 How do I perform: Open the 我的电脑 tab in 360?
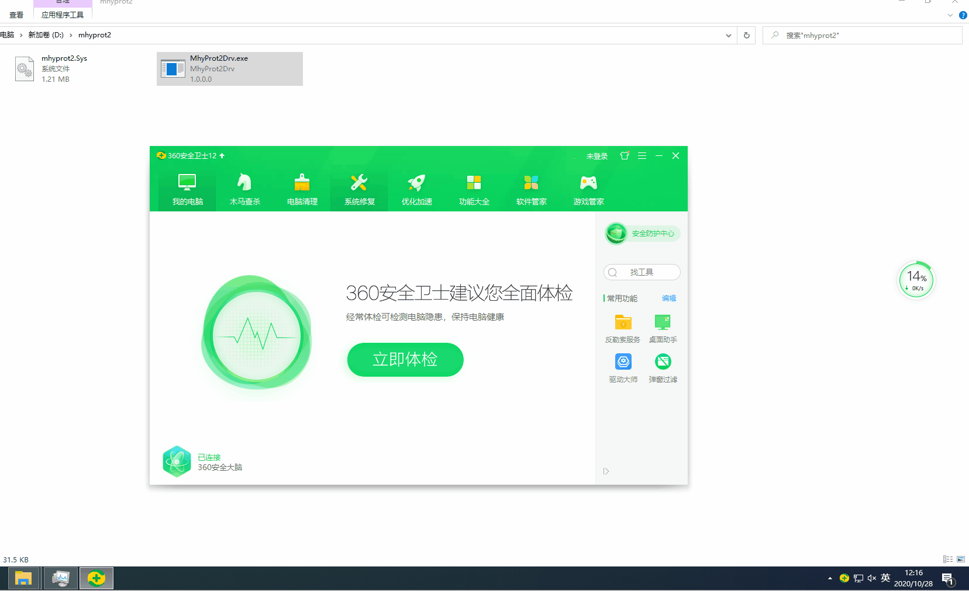pos(187,190)
